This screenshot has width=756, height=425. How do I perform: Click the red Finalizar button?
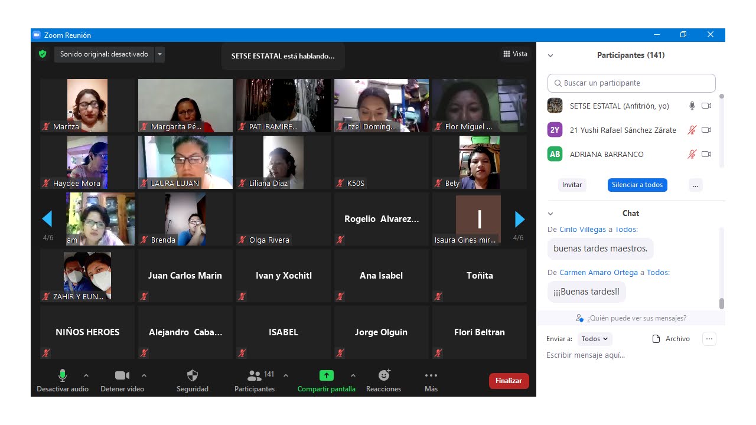pyautogui.click(x=509, y=381)
